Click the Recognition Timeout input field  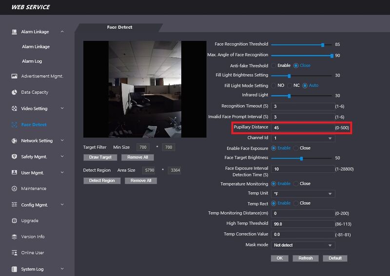point(303,106)
